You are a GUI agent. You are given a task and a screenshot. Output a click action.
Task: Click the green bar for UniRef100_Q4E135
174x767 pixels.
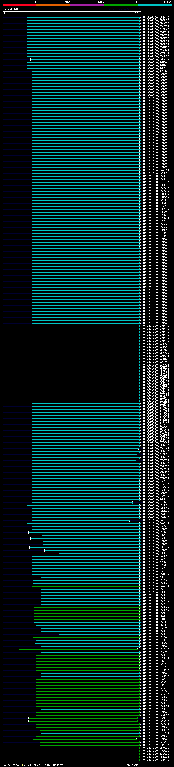79,649
